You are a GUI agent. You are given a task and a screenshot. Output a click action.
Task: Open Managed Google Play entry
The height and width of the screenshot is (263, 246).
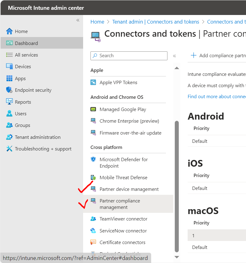[128, 109]
